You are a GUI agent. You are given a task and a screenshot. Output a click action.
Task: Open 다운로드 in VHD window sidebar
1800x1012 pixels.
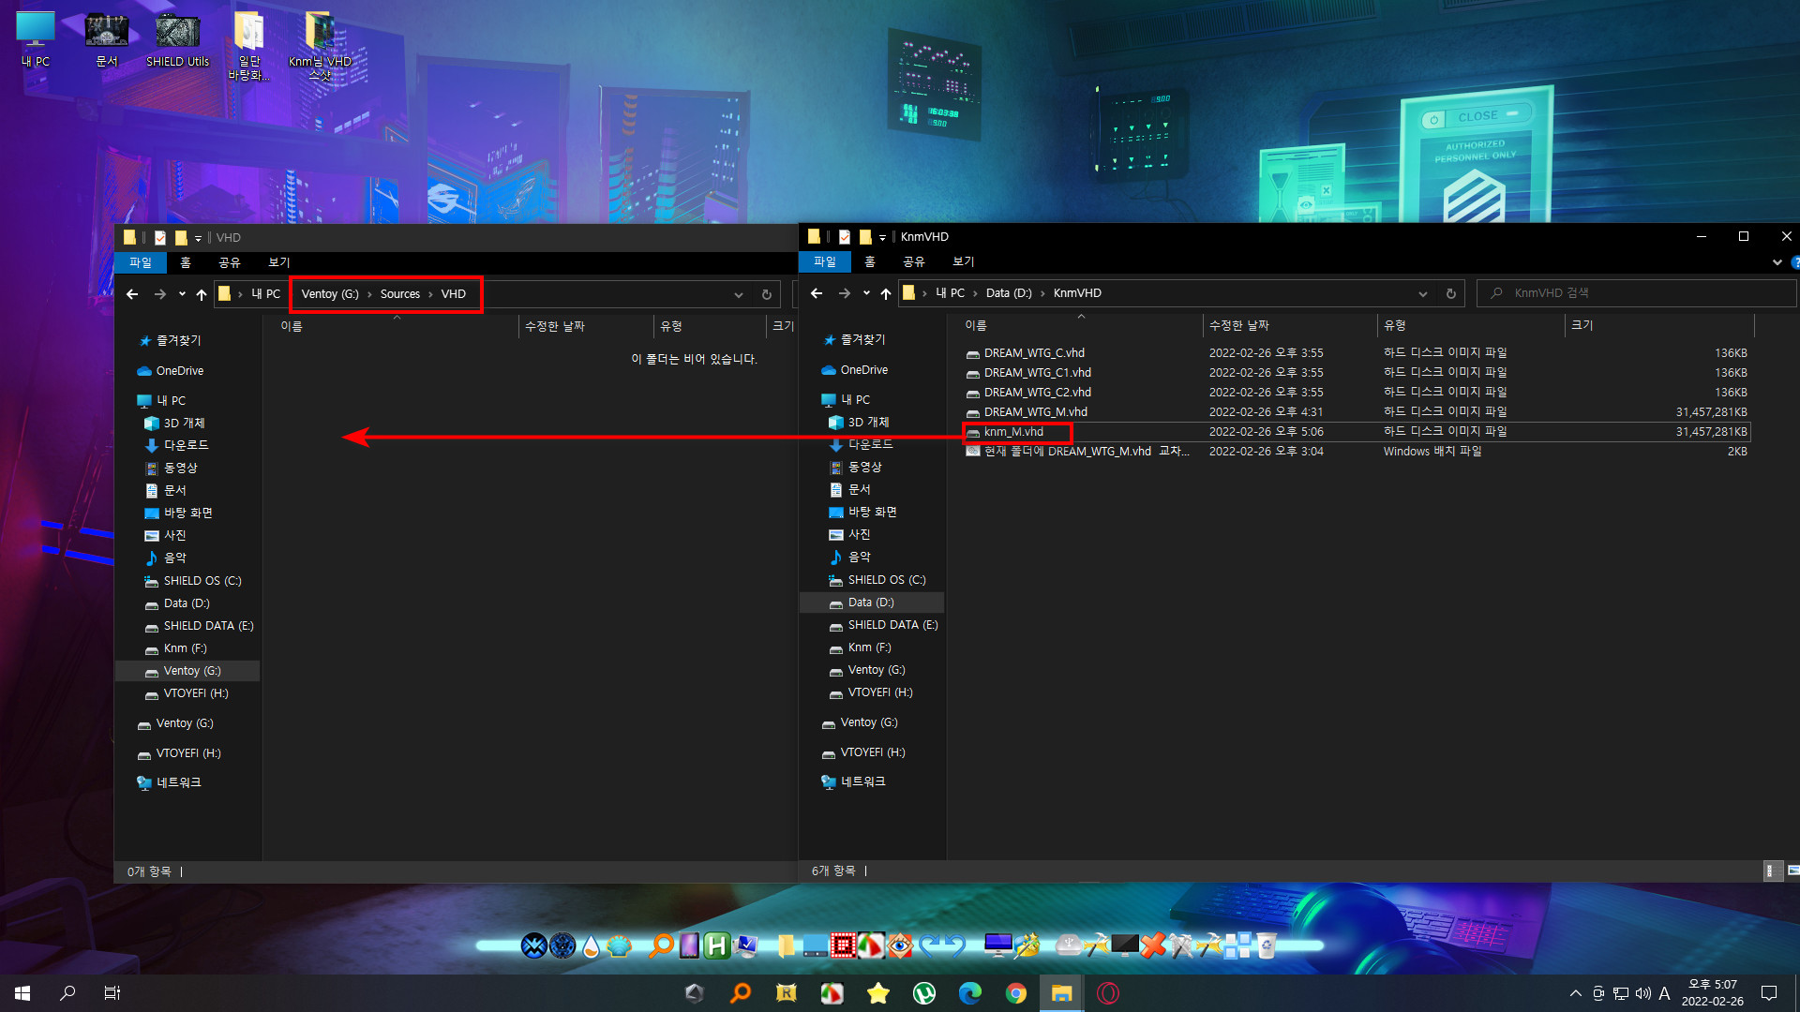point(187,445)
